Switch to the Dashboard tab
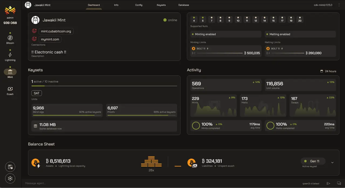Image resolution: width=345 pixels, height=188 pixels. point(94,5)
